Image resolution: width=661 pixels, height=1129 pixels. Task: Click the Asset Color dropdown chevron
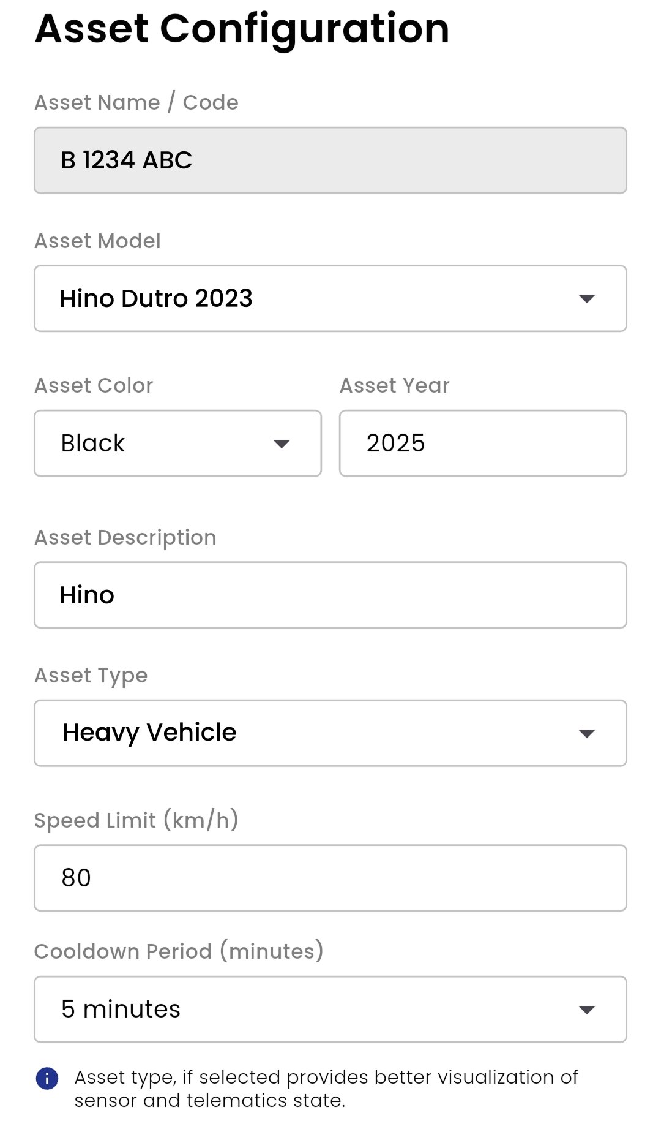tap(283, 444)
